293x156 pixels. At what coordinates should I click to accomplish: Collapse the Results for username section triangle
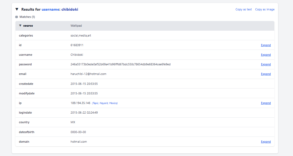tap(17, 9)
